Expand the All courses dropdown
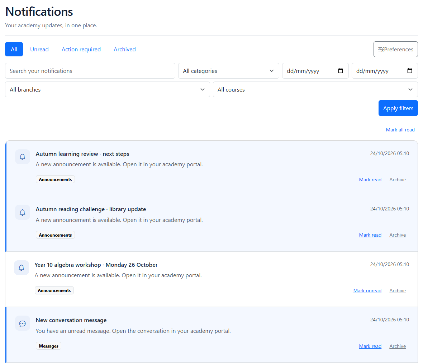 point(315,89)
